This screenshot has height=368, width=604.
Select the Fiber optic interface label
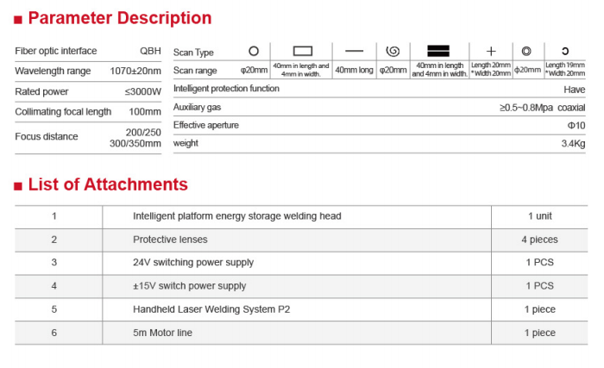(56, 51)
